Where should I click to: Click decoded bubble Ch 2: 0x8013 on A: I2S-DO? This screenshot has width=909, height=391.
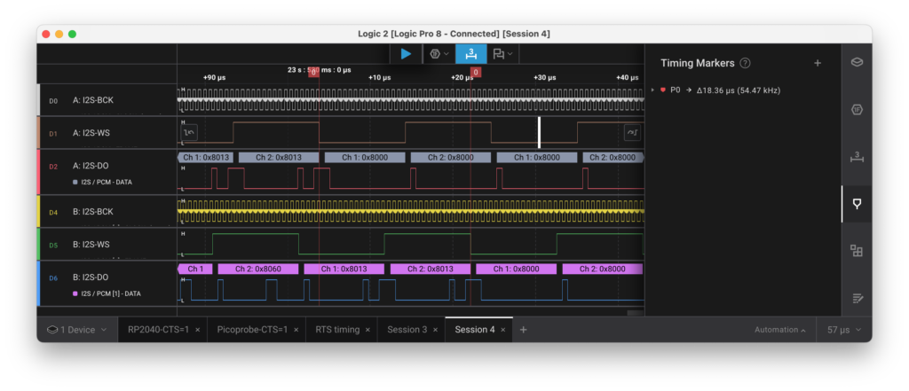pos(279,157)
